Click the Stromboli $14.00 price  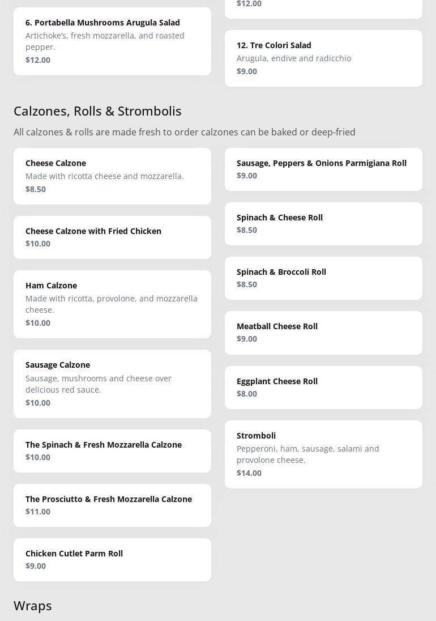pos(249,473)
